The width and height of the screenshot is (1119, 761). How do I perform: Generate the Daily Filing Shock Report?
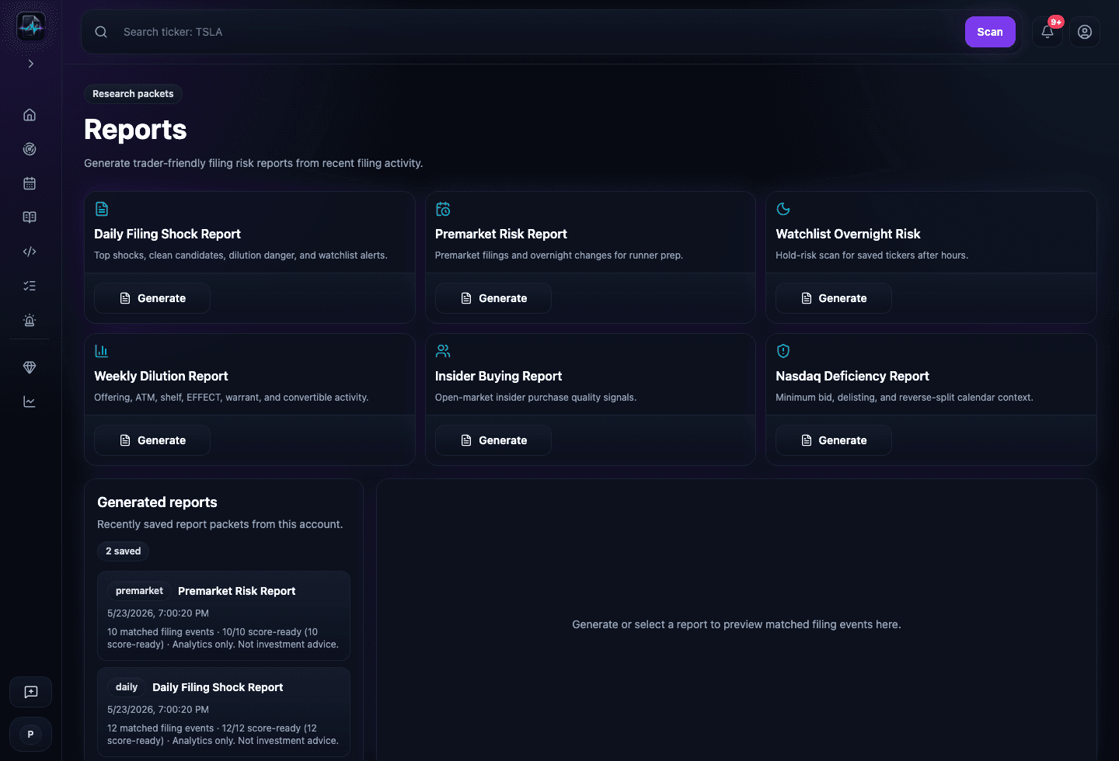coord(152,298)
